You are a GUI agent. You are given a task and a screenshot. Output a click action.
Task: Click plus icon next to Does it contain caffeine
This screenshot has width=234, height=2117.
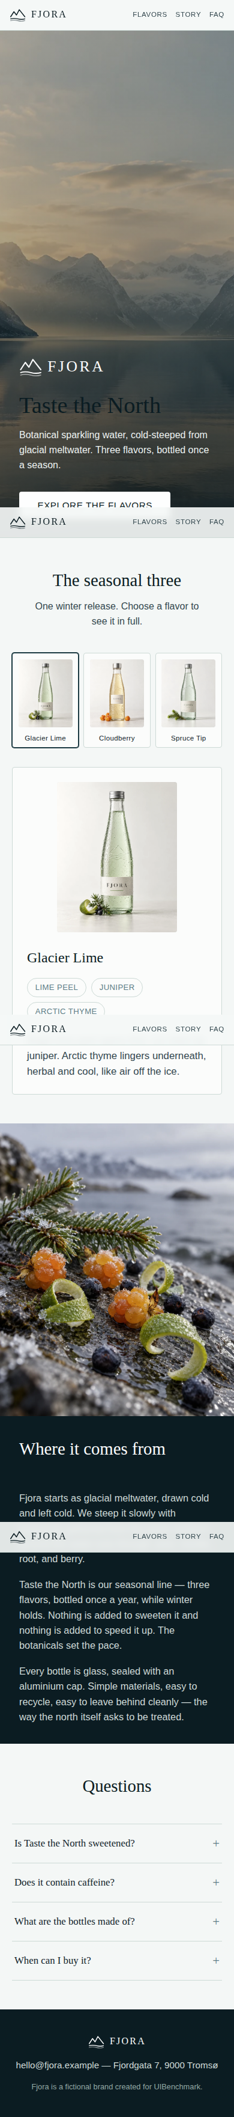[x=216, y=1882]
